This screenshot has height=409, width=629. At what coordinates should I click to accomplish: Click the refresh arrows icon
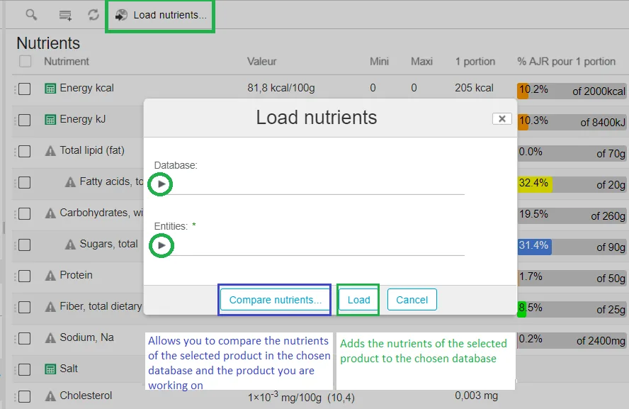[x=93, y=16]
